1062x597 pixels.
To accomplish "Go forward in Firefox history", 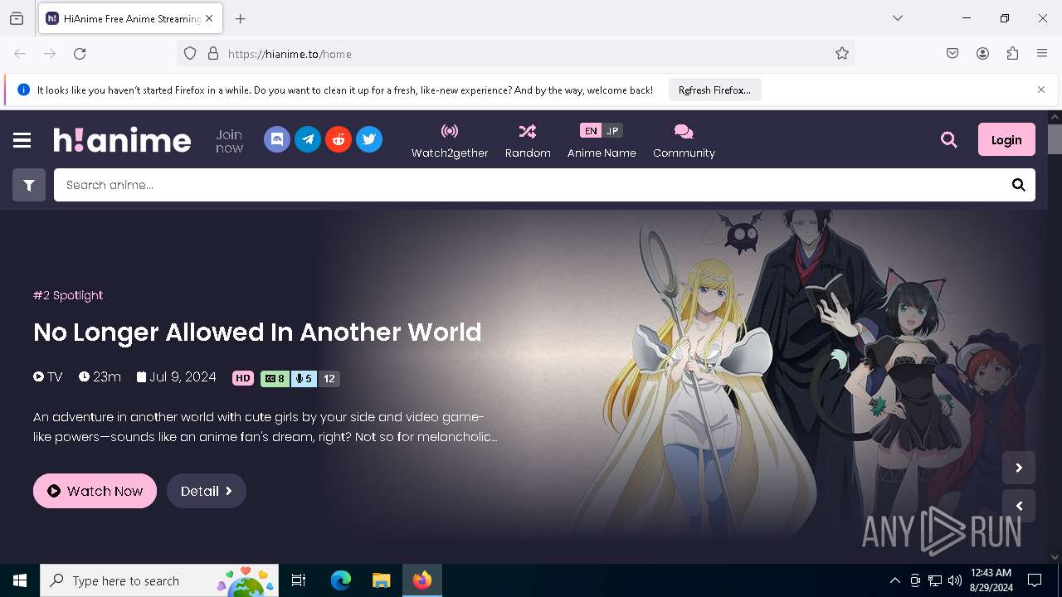I will pos(50,54).
